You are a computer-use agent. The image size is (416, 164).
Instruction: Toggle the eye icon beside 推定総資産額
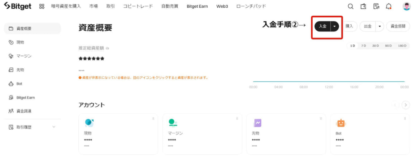(107, 49)
